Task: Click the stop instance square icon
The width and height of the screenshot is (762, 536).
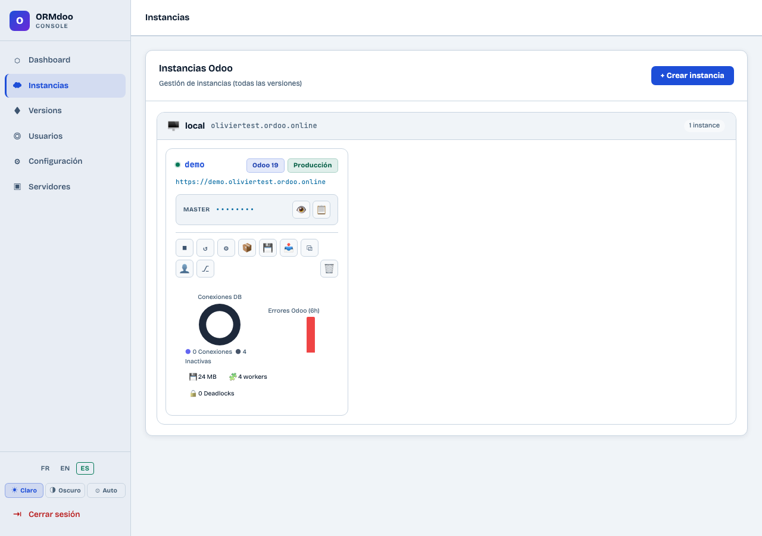Action: pyautogui.click(x=185, y=248)
